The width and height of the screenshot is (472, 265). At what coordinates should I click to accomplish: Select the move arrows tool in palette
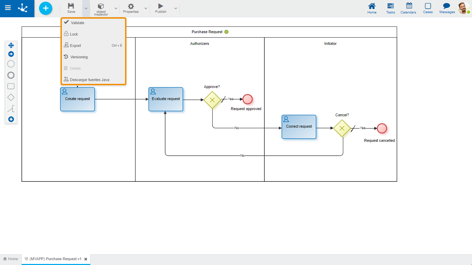tap(11, 45)
